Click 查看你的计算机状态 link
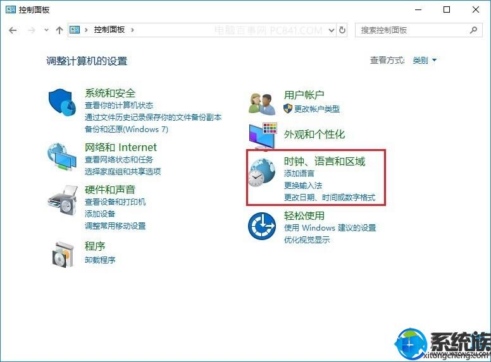The width and height of the screenshot is (491, 362). tap(119, 106)
